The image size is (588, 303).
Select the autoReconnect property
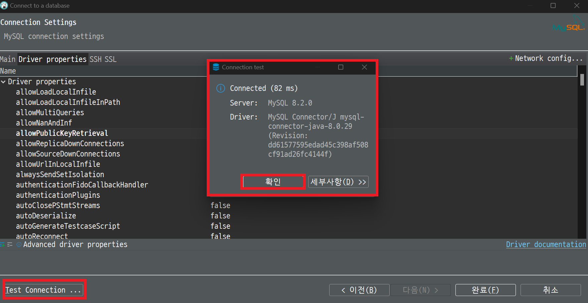pos(42,236)
